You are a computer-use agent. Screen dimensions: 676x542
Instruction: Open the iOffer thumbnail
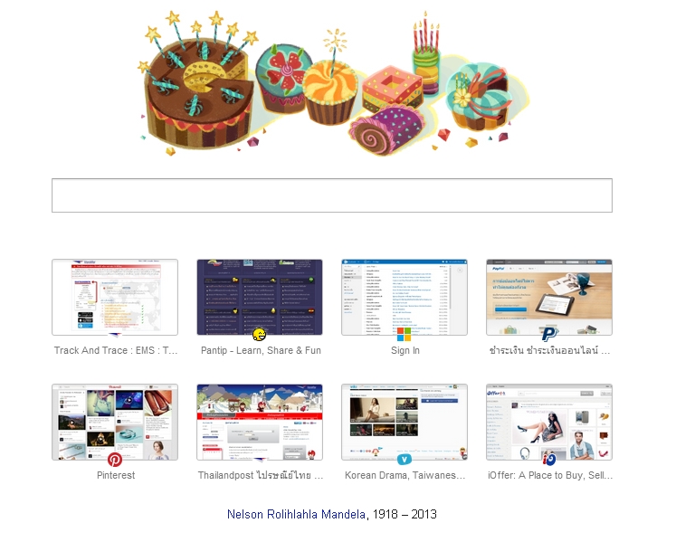(x=549, y=423)
